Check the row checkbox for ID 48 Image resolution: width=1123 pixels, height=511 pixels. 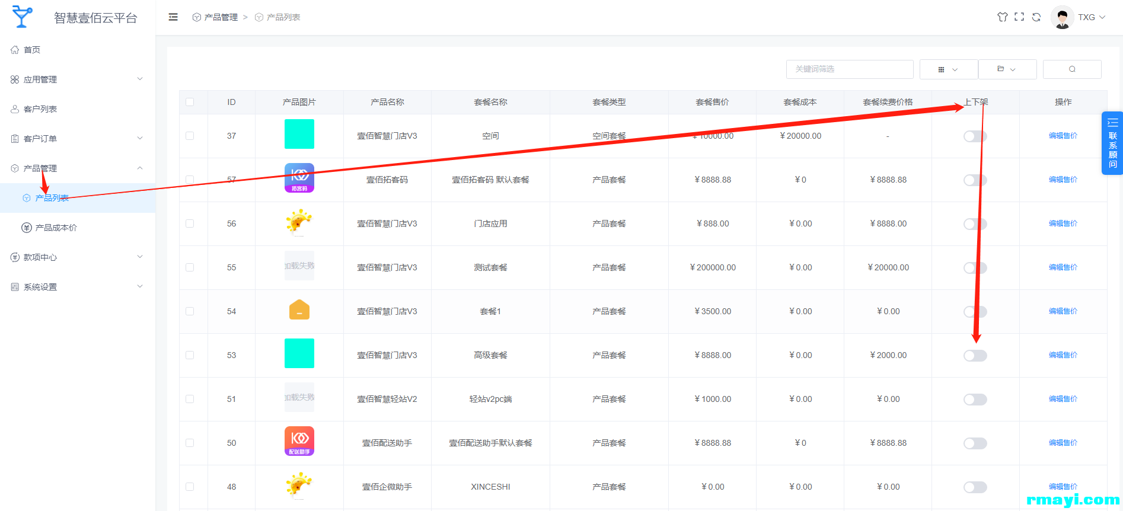[190, 487]
